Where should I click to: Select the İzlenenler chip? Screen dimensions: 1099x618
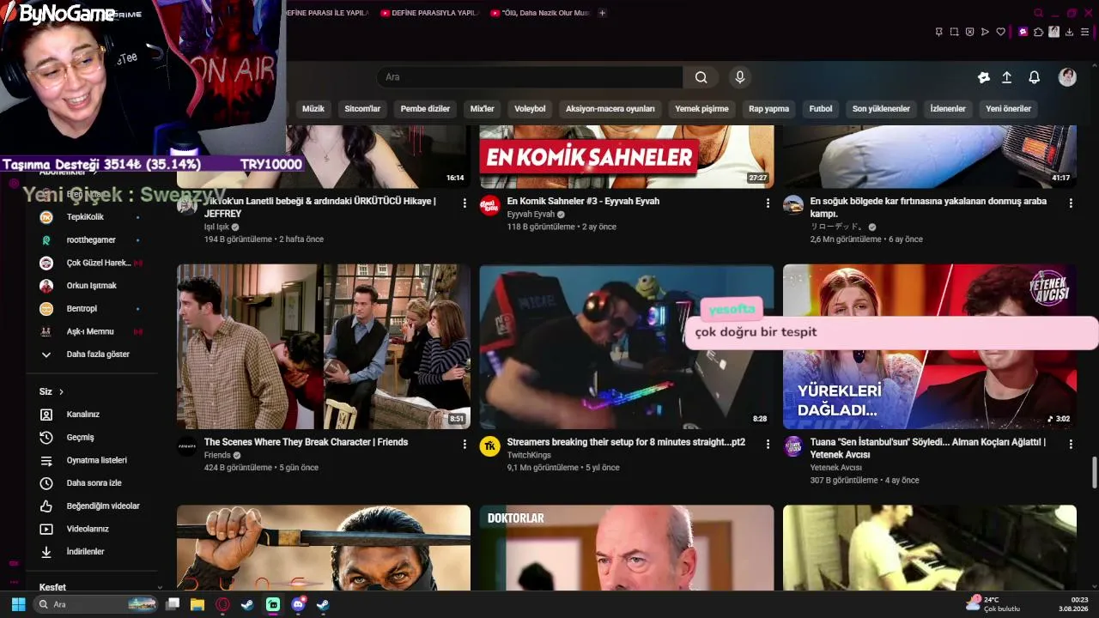948,109
